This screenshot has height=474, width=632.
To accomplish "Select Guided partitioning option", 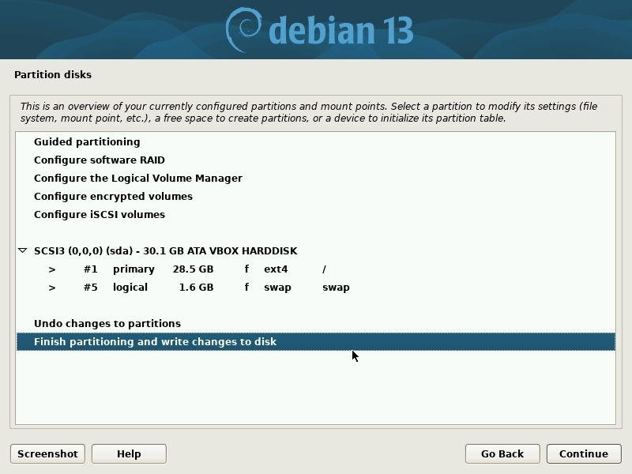I will click(315, 142).
